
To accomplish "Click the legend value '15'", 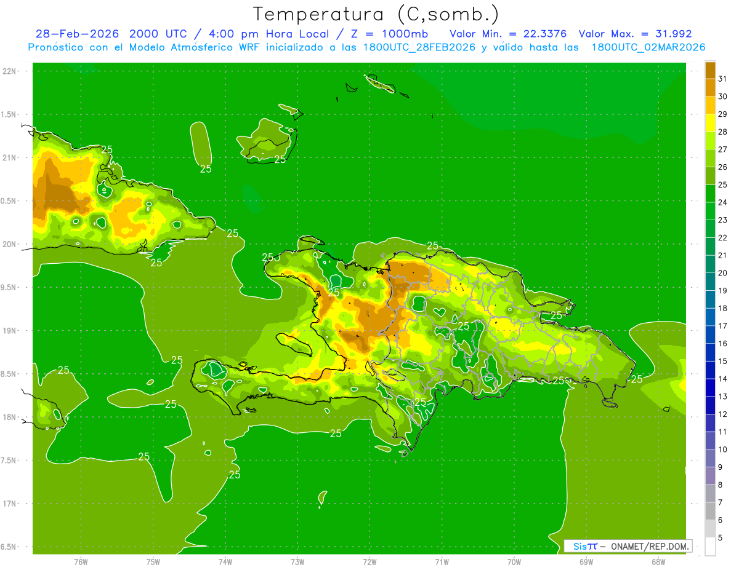I will [x=723, y=361].
